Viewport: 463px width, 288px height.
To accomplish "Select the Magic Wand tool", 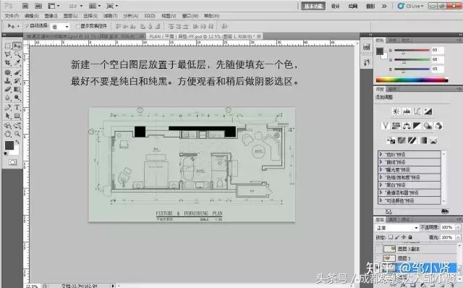I will (x=17, y=54).
